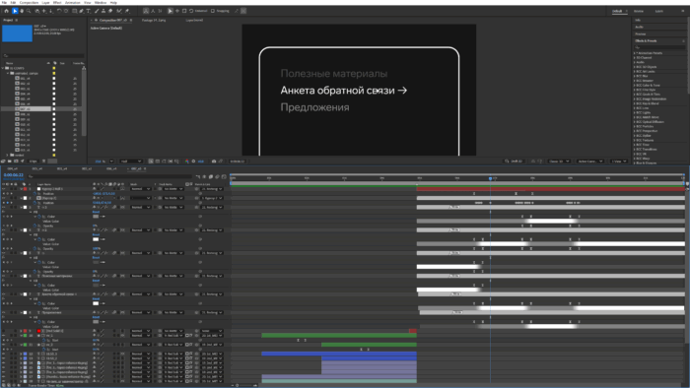Switch to the 006_v4 timeline tab
Viewport: 690px width, 388px height.
pos(111,168)
